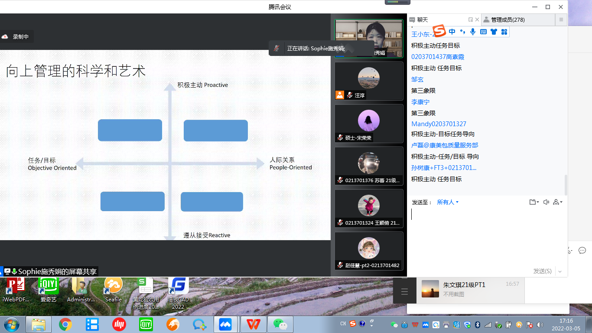Open the chat panel hamburger menu
Screen dimensions: 592x333
pos(561,20)
